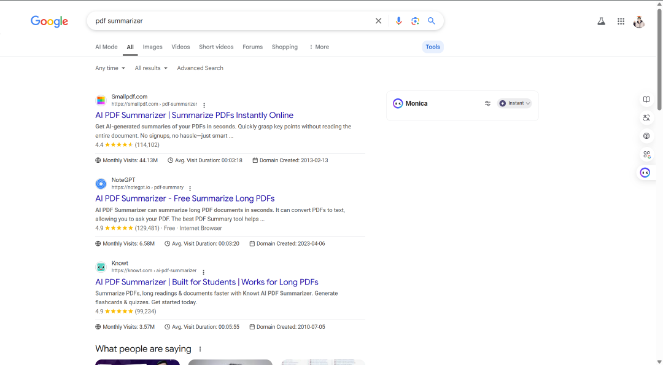The image size is (663, 365).
Task: Open options next to What people are saying
Action: point(200,349)
